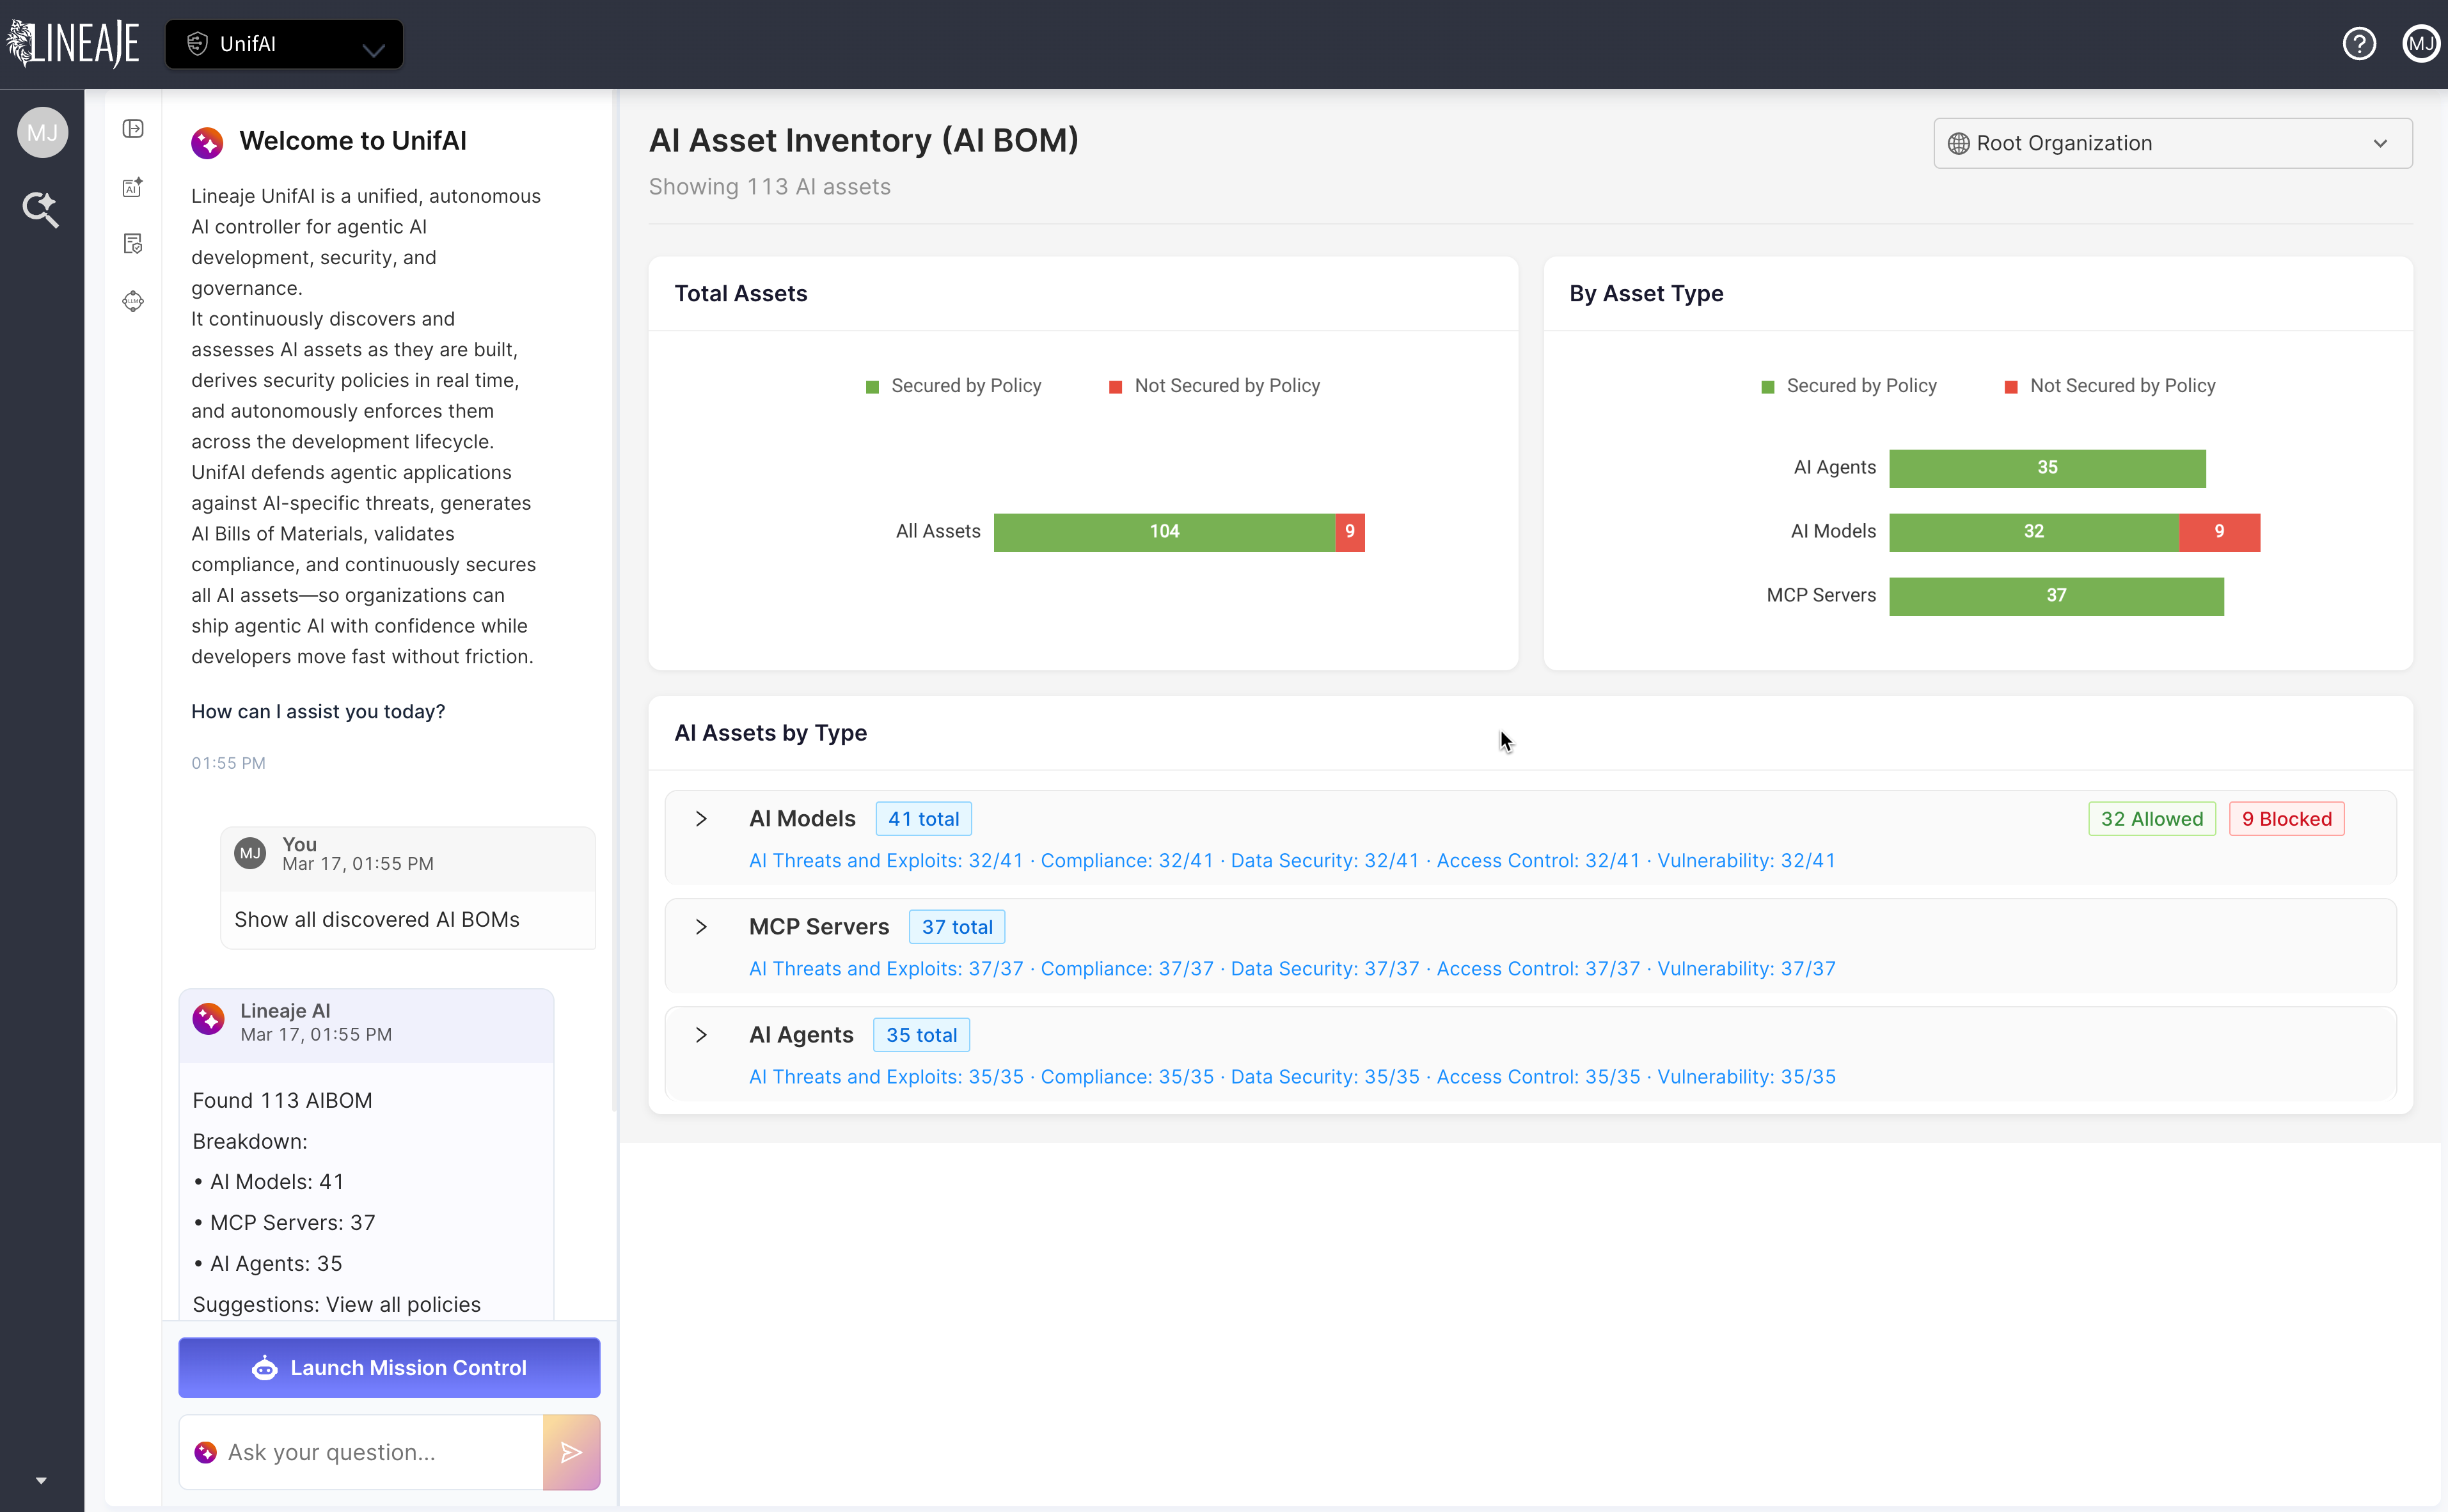Open the LLM node icon

click(x=133, y=301)
